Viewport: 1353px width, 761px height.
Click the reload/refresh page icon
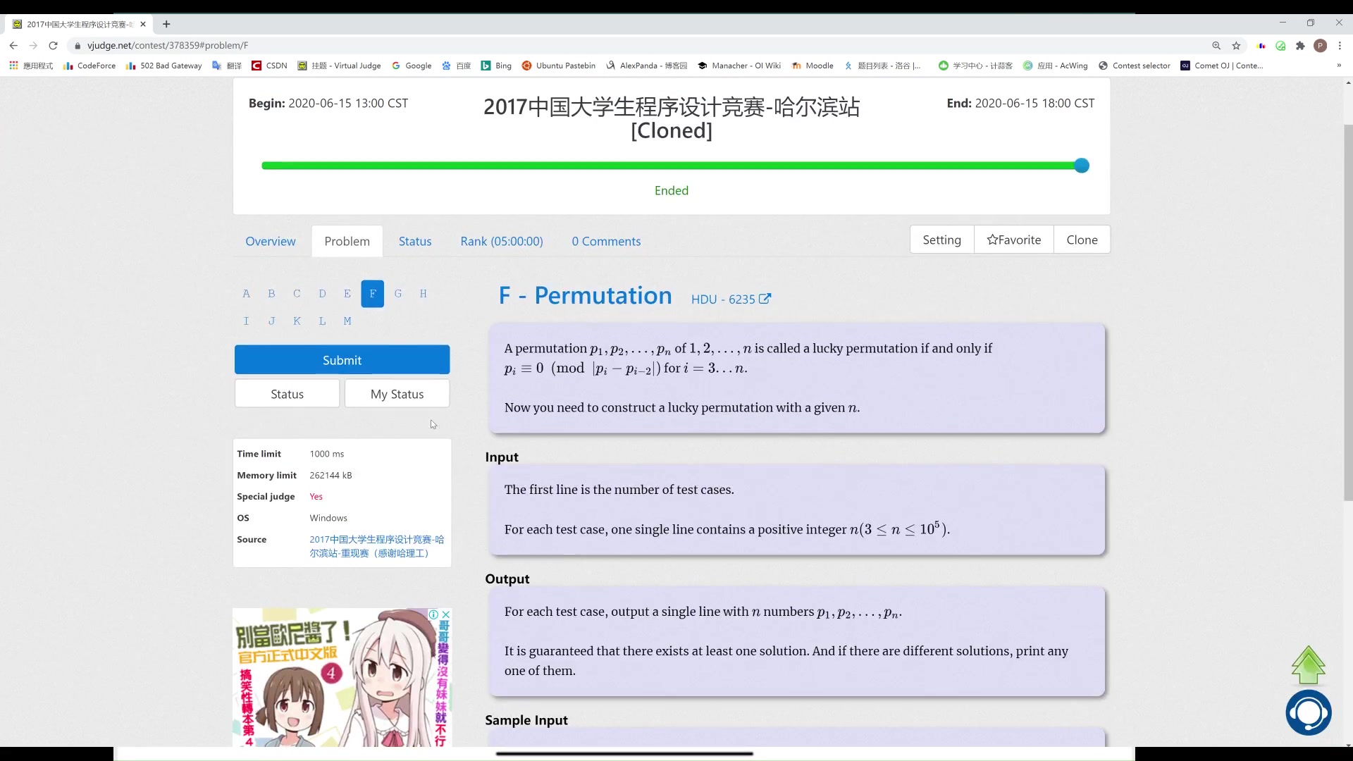53,46
